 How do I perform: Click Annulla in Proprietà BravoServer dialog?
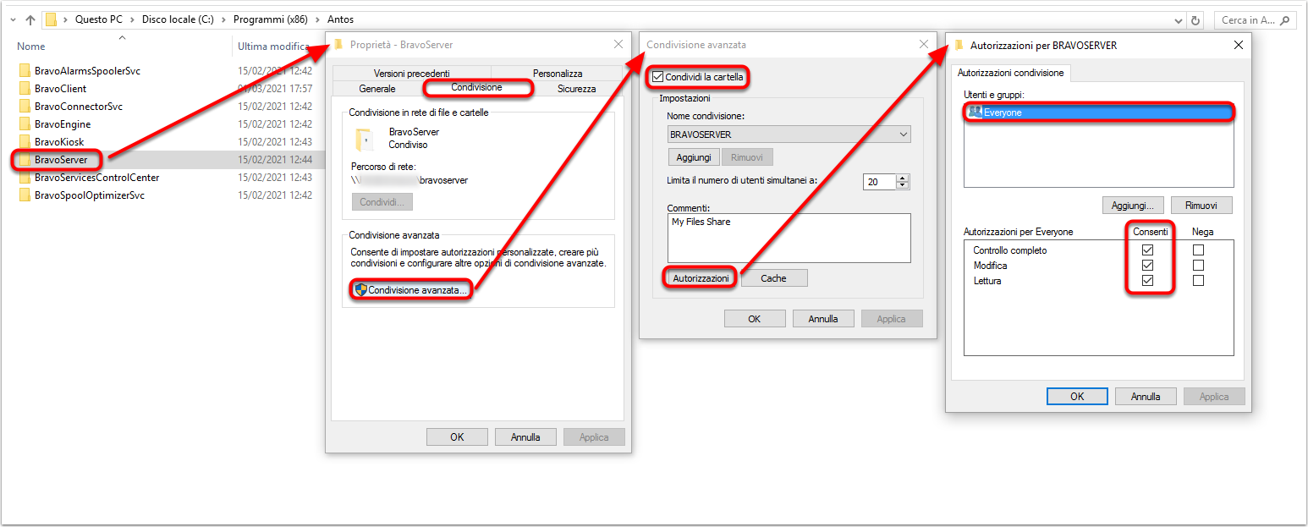[x=525, y=437]
